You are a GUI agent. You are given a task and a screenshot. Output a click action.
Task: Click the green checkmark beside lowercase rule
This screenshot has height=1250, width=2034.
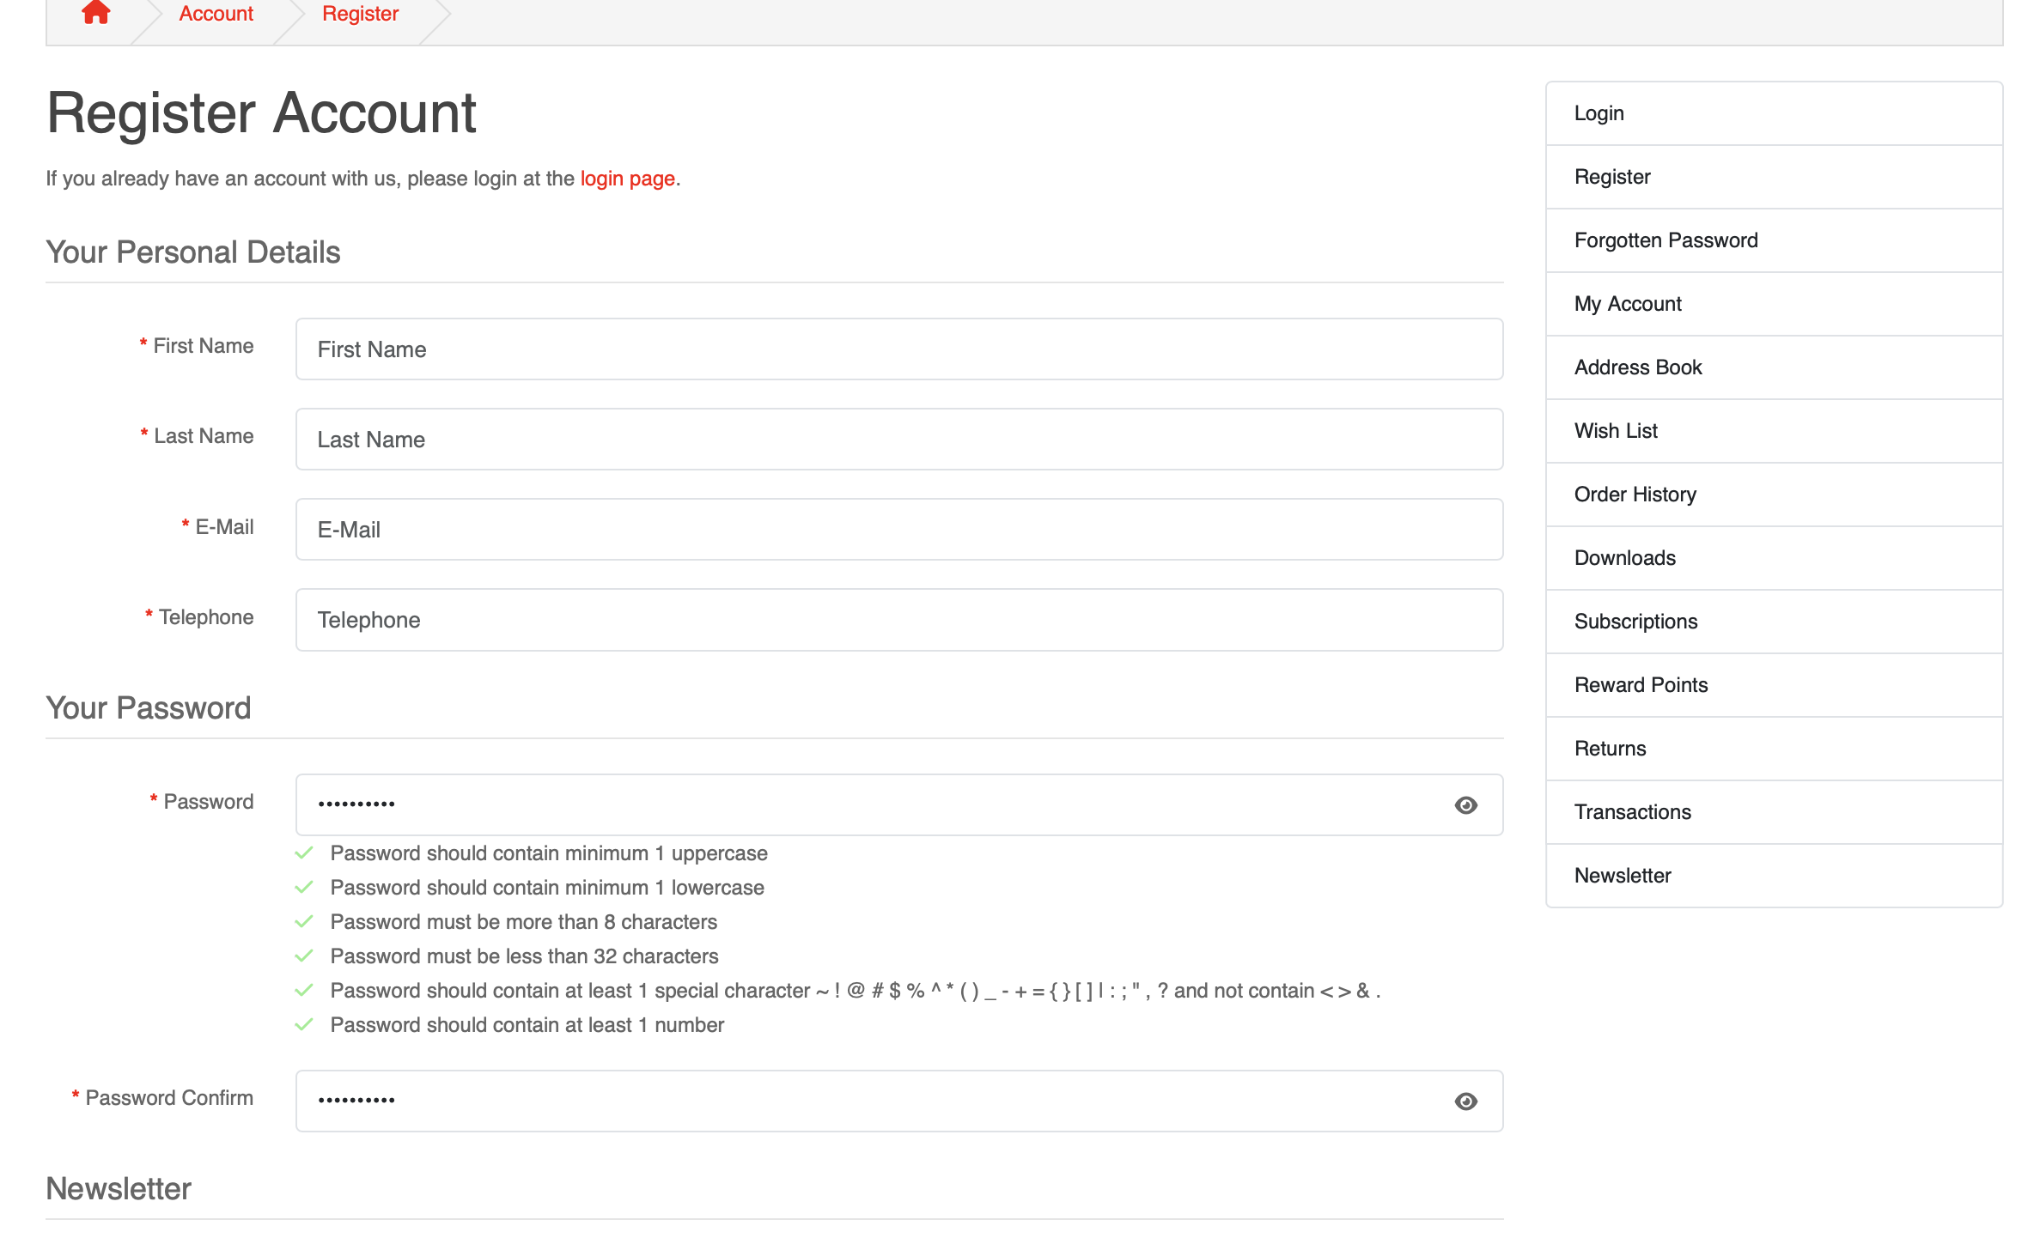(x=304, y=887)
